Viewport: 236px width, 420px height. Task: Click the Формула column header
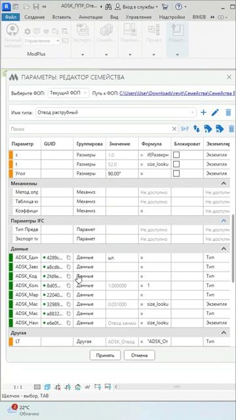[x=155, y=144]
